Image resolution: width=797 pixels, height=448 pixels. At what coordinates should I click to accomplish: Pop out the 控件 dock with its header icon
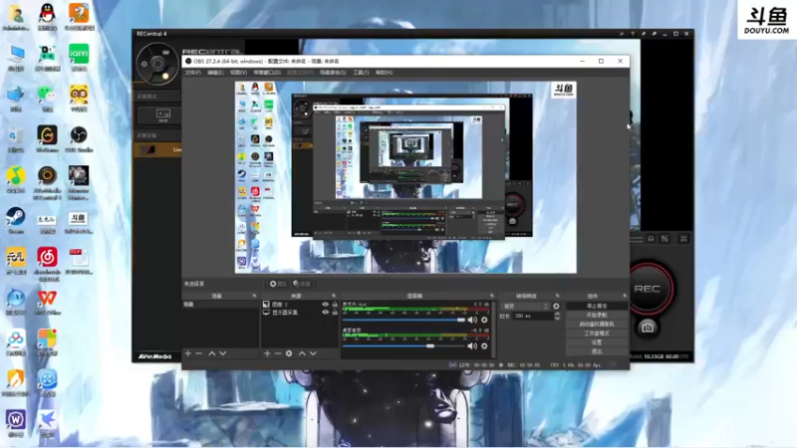[x=625, y=296]
